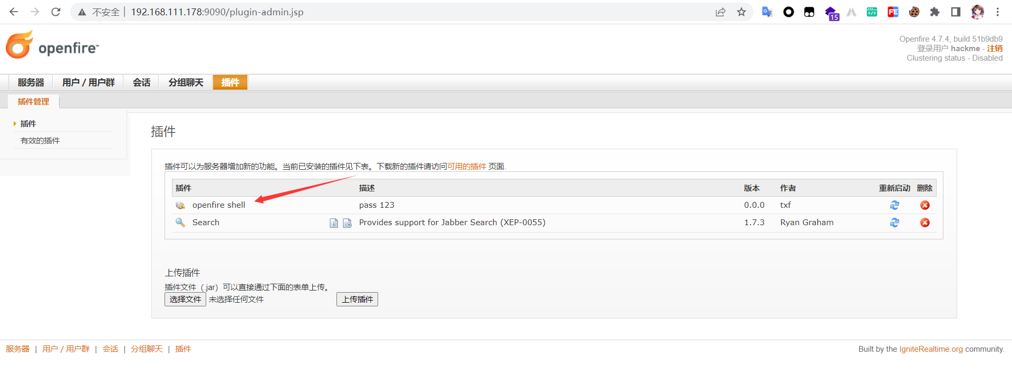Select the 插件 top tab
The width and height of the screenshot is (1012, 386).
click(230, 82)
